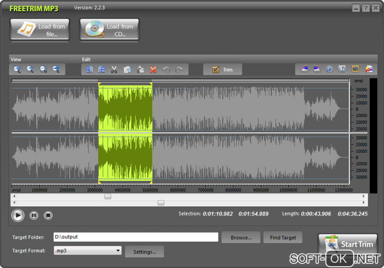Click the zoom to selection icon
384x268 pixels.
tap(43, 70)
